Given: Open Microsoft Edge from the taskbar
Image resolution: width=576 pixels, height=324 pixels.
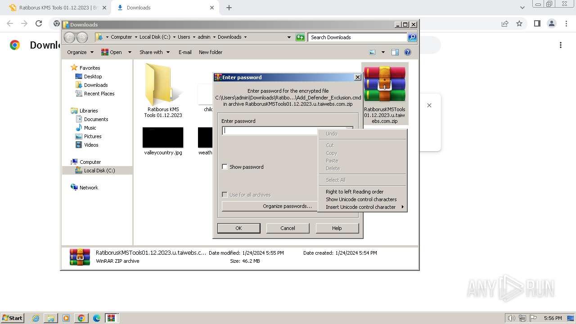Looking at the screenshot, I should [96, 318].
